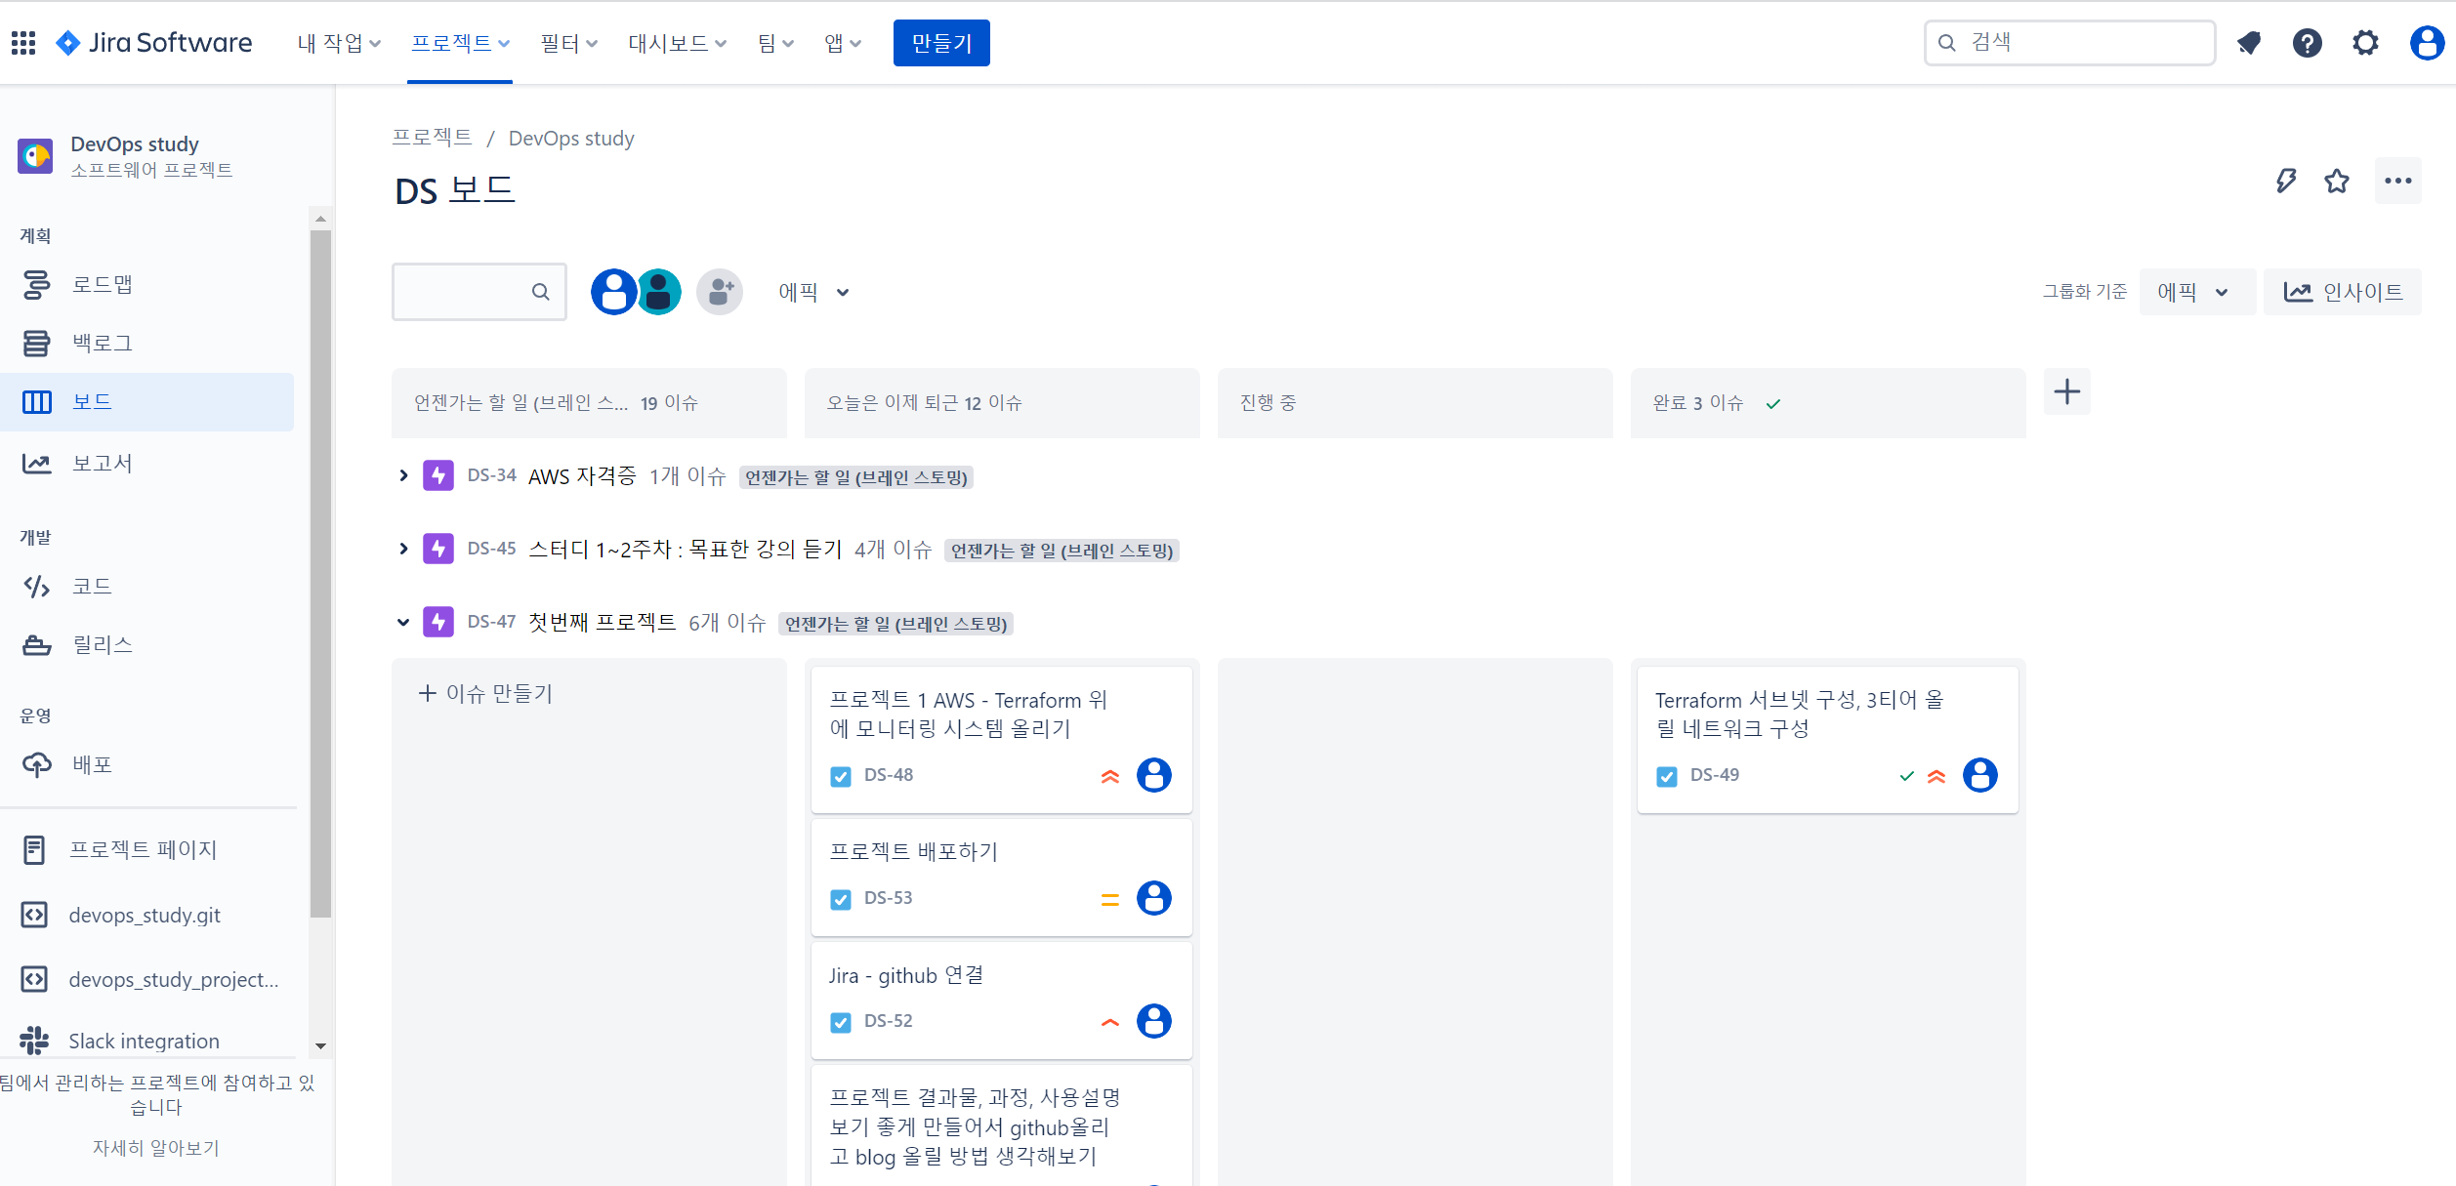Click 자세히 알아보기 link
Screen dimensions: 2456x1186
(x=156, y=1148)
